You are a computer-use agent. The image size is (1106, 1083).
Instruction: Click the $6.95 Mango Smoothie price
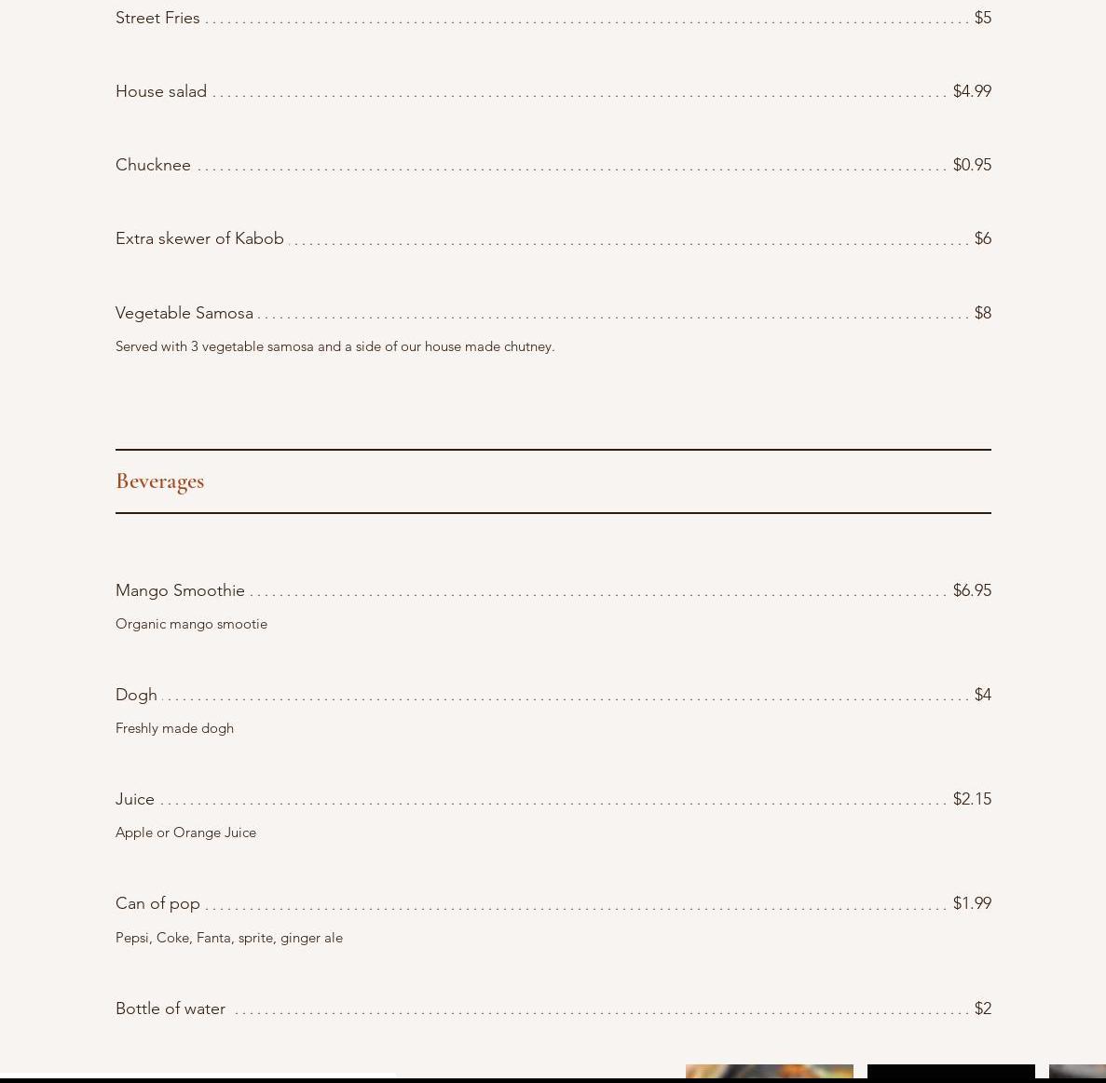click(972, 591)
